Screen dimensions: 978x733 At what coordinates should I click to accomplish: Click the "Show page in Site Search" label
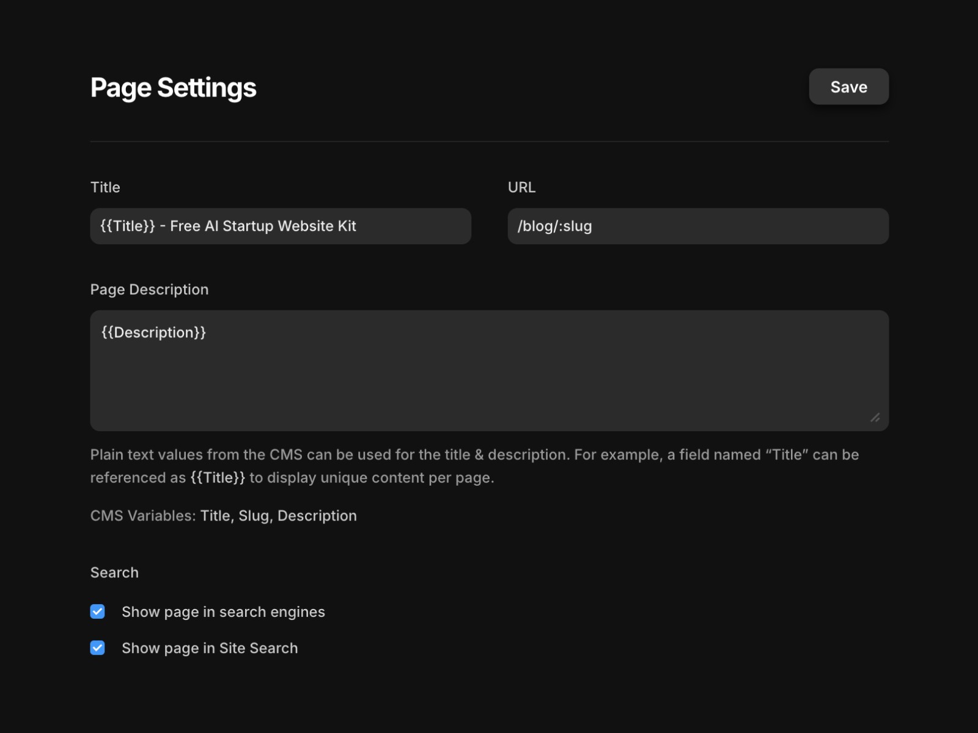[x=209, y=647]
